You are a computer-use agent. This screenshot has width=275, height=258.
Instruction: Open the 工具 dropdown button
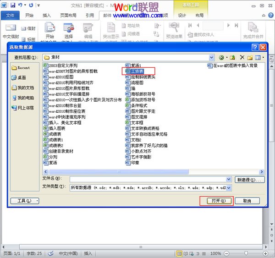pyautogui.click(x=25, y=201)
